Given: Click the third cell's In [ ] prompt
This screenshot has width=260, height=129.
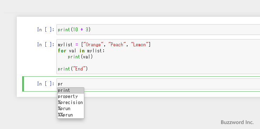Looking at the screenshot, I should click(x=46, y=84).
